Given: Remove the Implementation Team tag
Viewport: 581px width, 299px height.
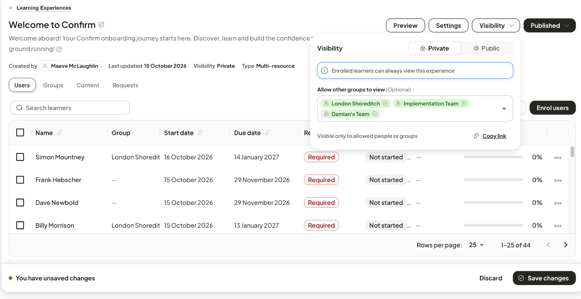Looking at the screenshot, I should coord(464,103).
